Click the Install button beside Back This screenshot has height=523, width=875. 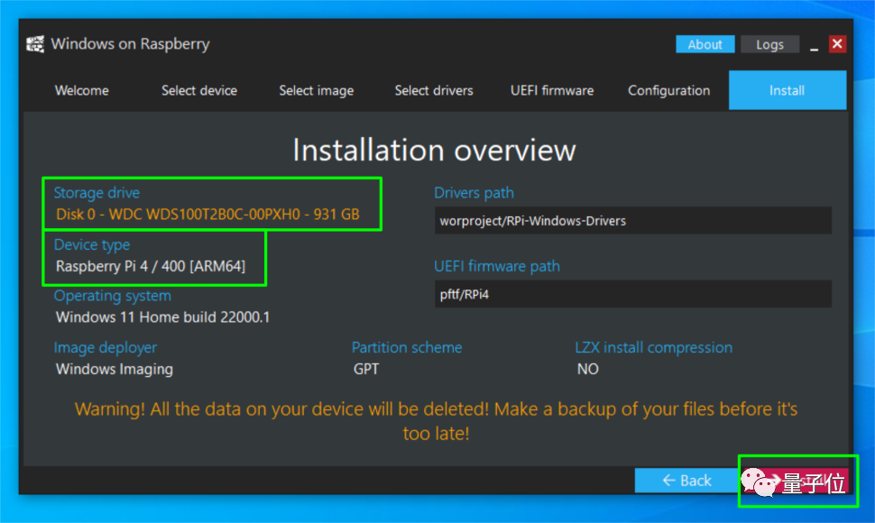[796, 481]
